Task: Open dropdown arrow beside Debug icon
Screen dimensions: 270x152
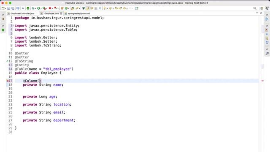Action: coord(35,8)
